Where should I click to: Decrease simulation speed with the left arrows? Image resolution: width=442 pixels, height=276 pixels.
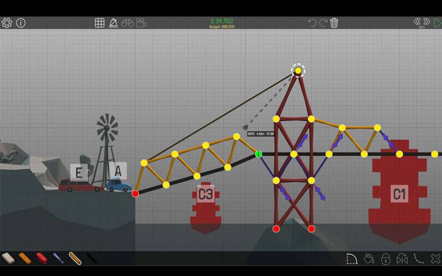(x=417, y=22)
